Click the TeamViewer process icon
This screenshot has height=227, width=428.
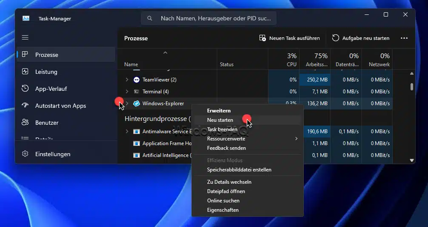pyautogui.click(x=136, y=80)
